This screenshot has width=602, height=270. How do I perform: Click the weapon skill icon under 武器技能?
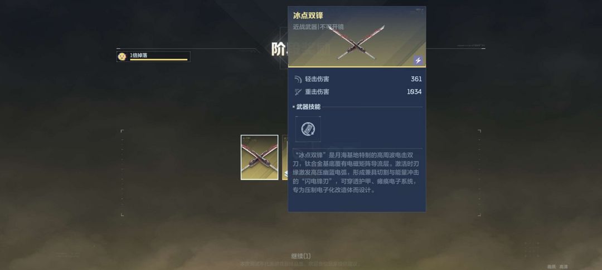point(308,129)
